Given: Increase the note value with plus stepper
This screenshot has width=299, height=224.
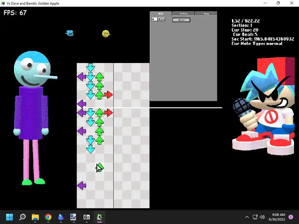Looking at the screenshot, I should (x=159, y=19).
